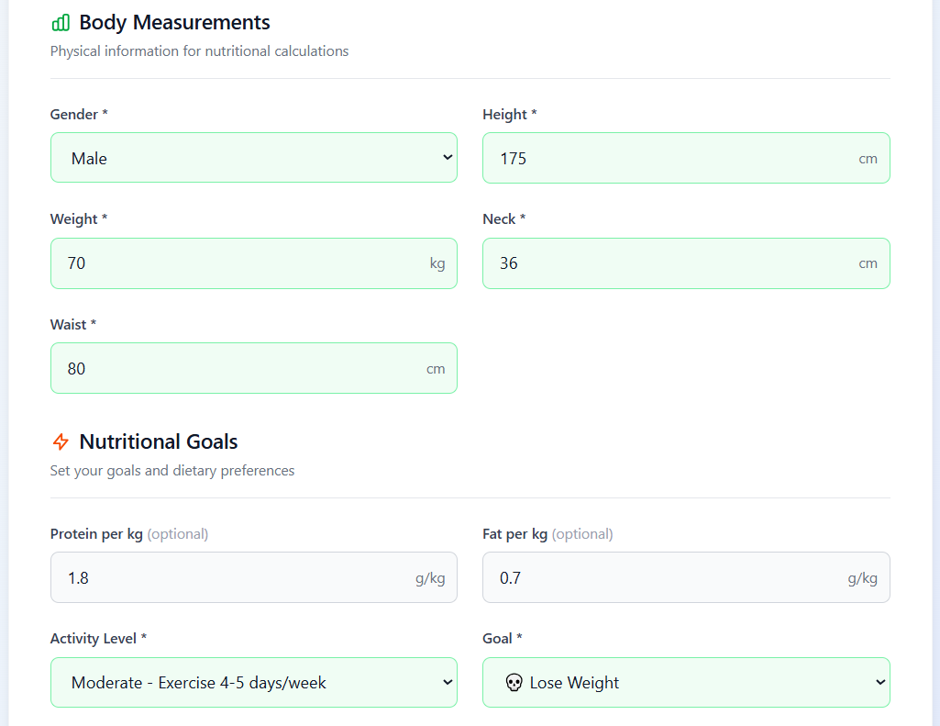Open the Goal dropdown menu
Screen dimensions: 940x726
pyautogui.click(x=686, y=683)
